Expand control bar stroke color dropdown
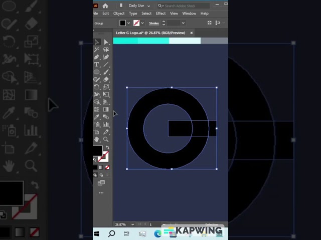The image size is (321, 240). (x=142, y=23)
